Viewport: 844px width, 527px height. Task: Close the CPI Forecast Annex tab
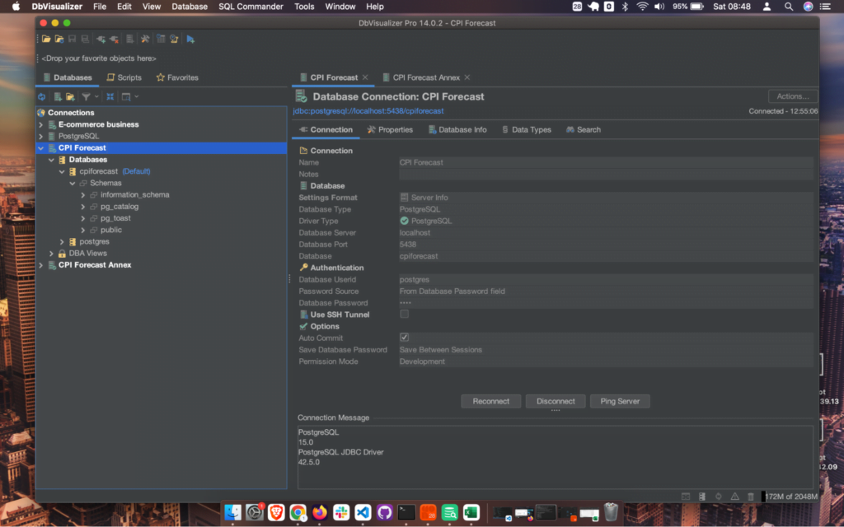(467, 77)
